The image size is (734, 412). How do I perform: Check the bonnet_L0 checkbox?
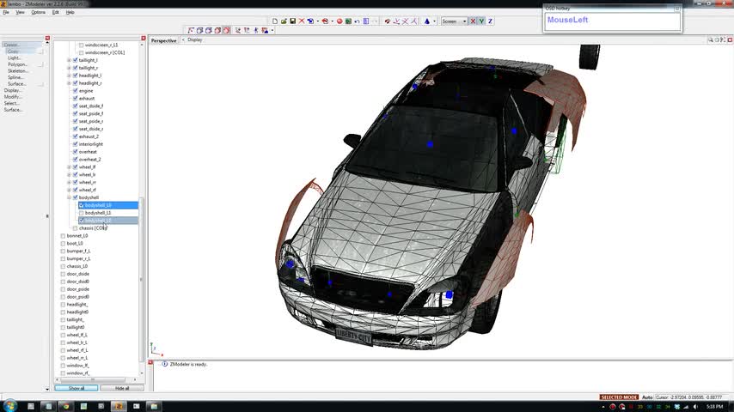point(64,236)
